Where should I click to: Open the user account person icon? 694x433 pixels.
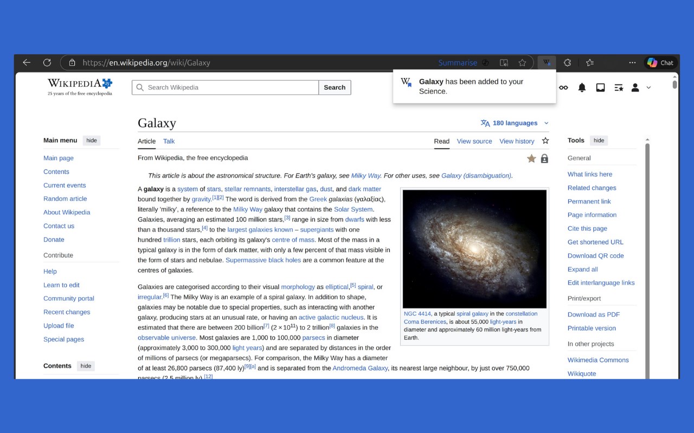tap(635, 88)
